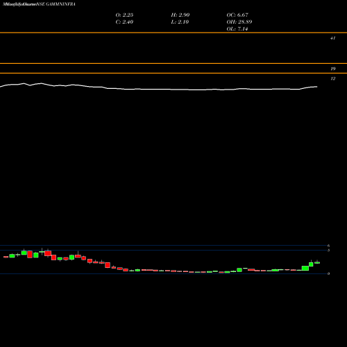Select the low value L: 2.10

180,22
